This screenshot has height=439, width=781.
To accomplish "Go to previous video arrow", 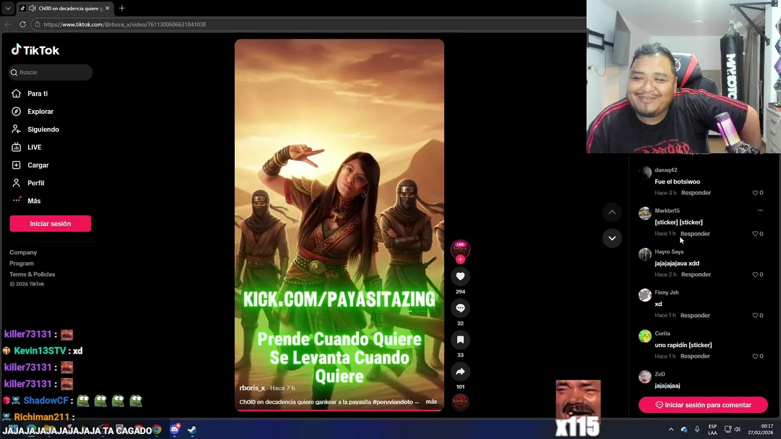I will tap(612, 212).
